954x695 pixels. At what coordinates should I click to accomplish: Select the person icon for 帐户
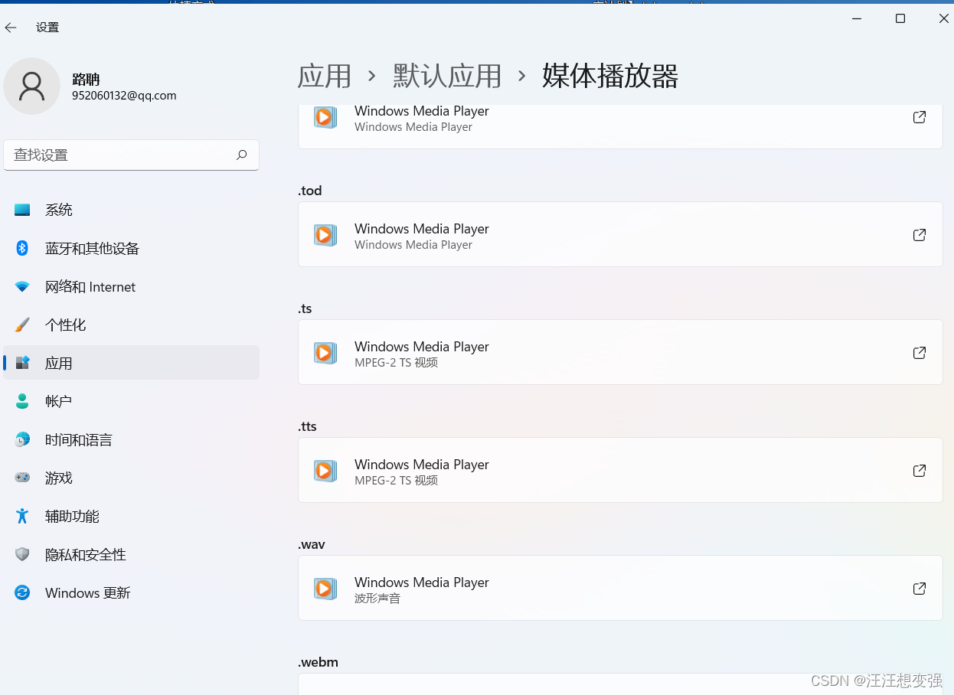tap(22, 401)
